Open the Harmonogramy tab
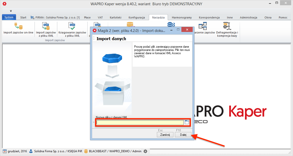 coord(182,17)
